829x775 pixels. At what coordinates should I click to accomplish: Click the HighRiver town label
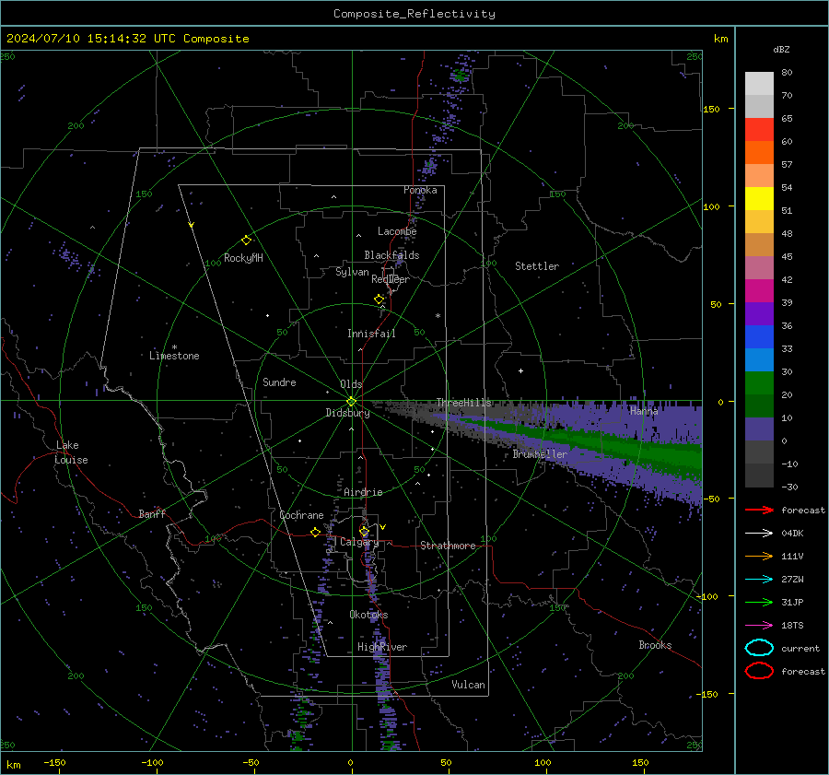pyautogui.click(x=382, y=647)
